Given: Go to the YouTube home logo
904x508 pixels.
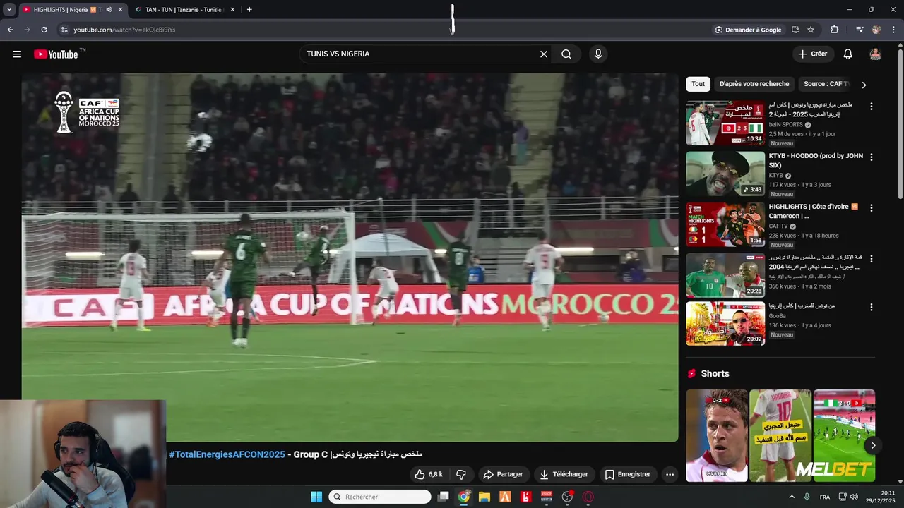Looking at the screenshot, I should point(56,54).
